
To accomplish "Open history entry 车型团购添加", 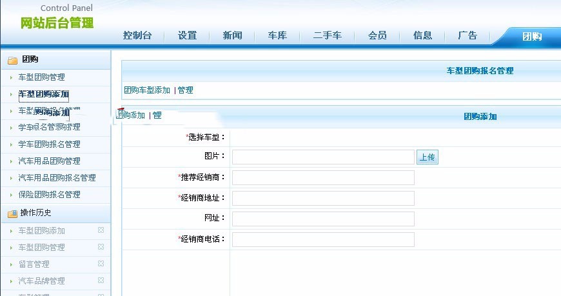I will click(x=41, y=231).
